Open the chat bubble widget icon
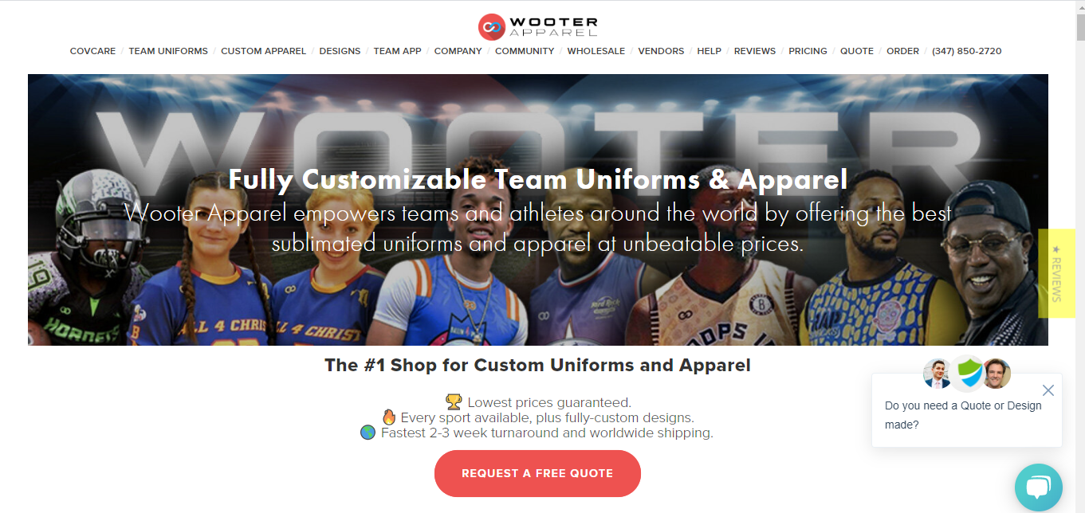The height and width of the screenshot is (513, 1085). pyautogui.click(x=1039, y=488)
